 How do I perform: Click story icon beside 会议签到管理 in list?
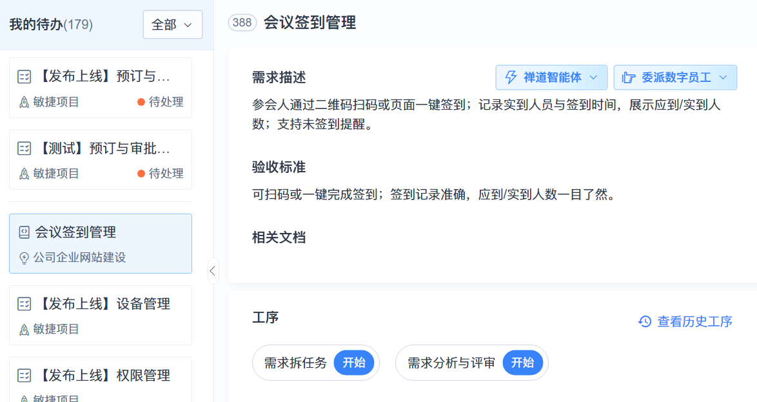(24, 232)
